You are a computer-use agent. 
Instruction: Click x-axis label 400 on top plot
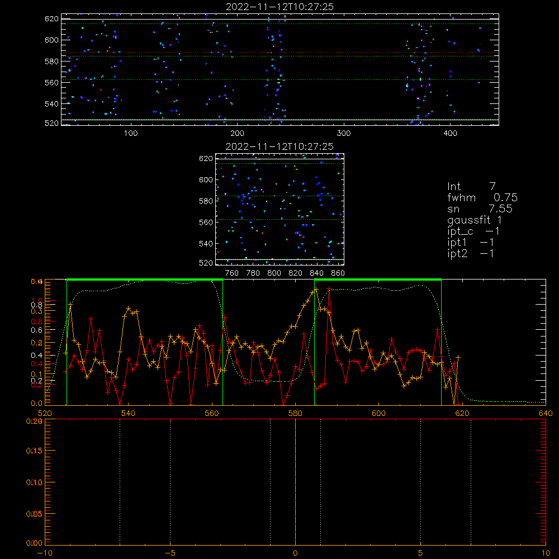tap(450, 134)
